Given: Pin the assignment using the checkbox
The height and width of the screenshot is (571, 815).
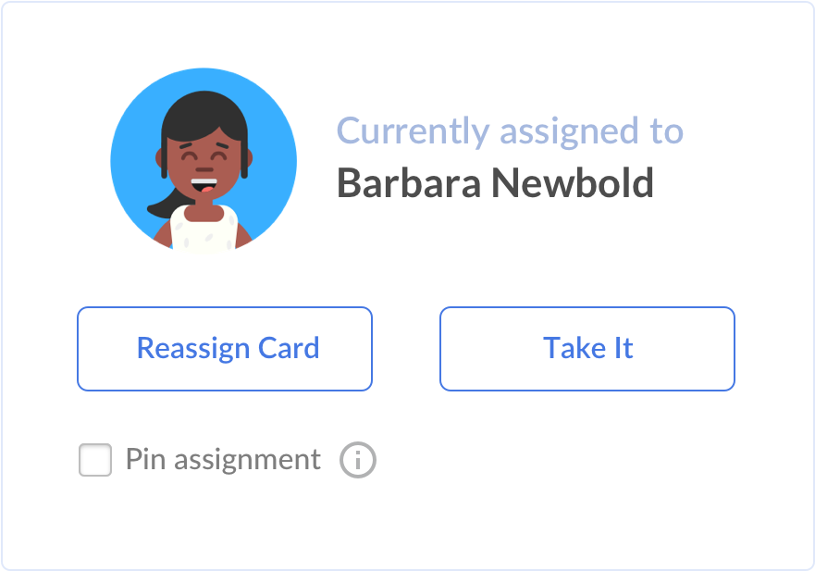Looking at the screenshot, I should click(95, 460).
